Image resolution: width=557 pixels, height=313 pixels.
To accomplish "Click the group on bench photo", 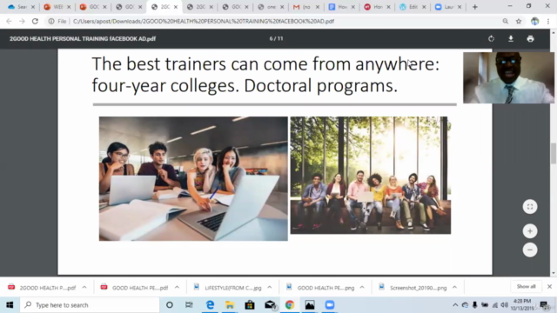I will pyautogui.click(x=371, y=176).
